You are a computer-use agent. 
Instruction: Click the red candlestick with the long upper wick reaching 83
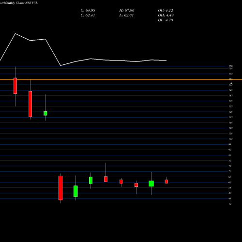(x=106, y=179)
